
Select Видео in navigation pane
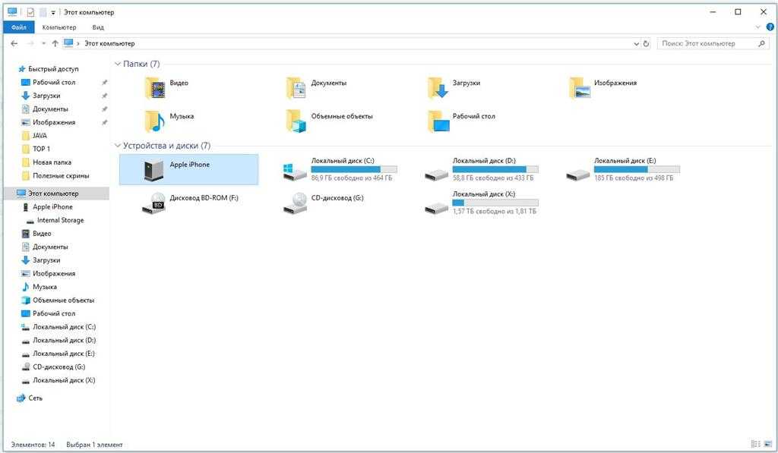[42, 234]
